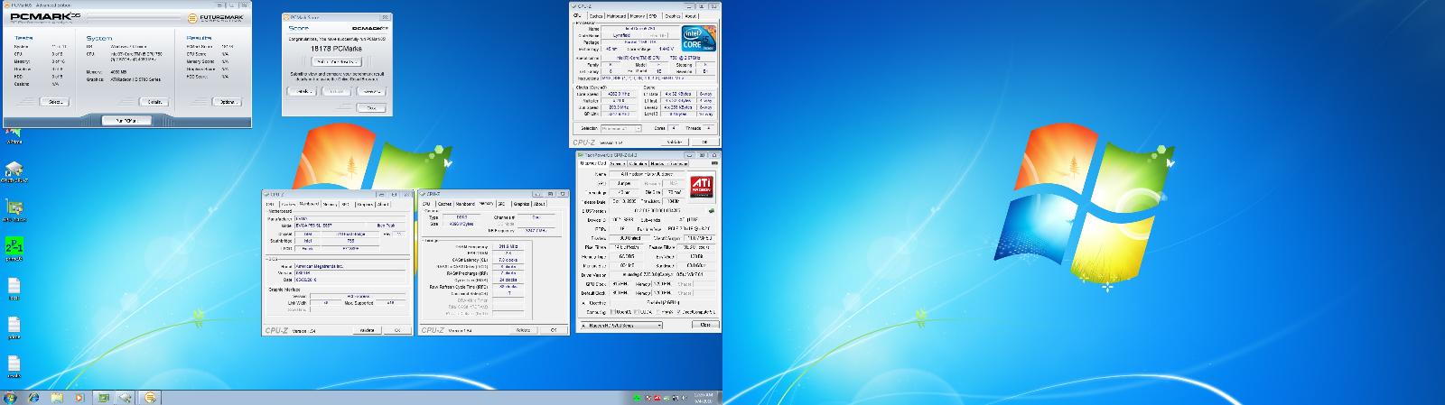Open Windows Explorer folder from taskbar
The height and width of the screenshot is (405, 1445).
point(56,397)
